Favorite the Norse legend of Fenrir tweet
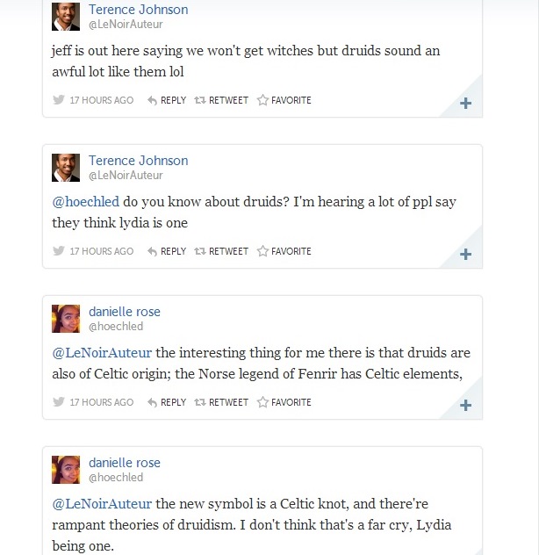Screen dimensions: 539x555 pyautogui.click(x=284, y=402)
